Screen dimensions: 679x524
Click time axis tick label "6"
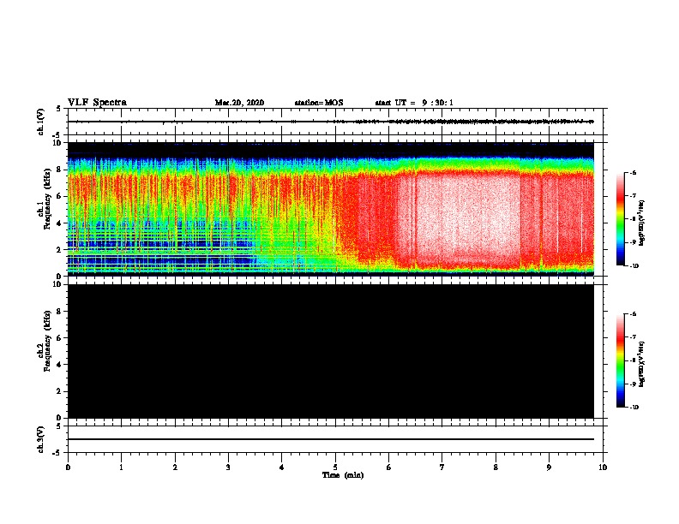[389, 467]
